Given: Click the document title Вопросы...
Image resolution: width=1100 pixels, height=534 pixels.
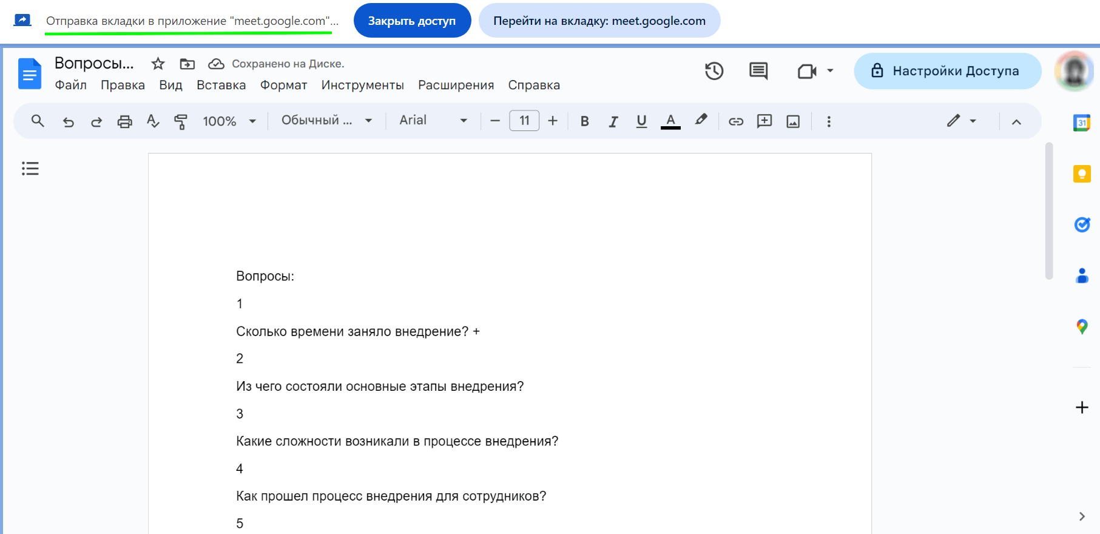Looking at the screenshot, I should coord(94,63).
